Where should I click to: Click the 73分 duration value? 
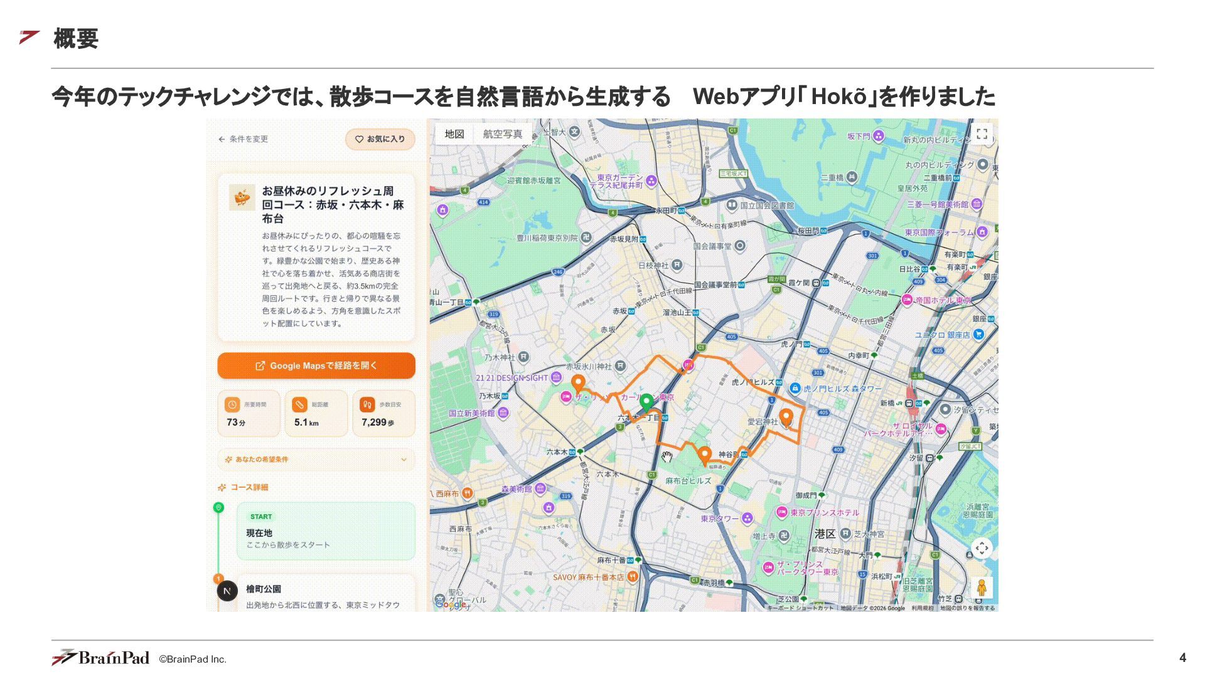(236, 422)
